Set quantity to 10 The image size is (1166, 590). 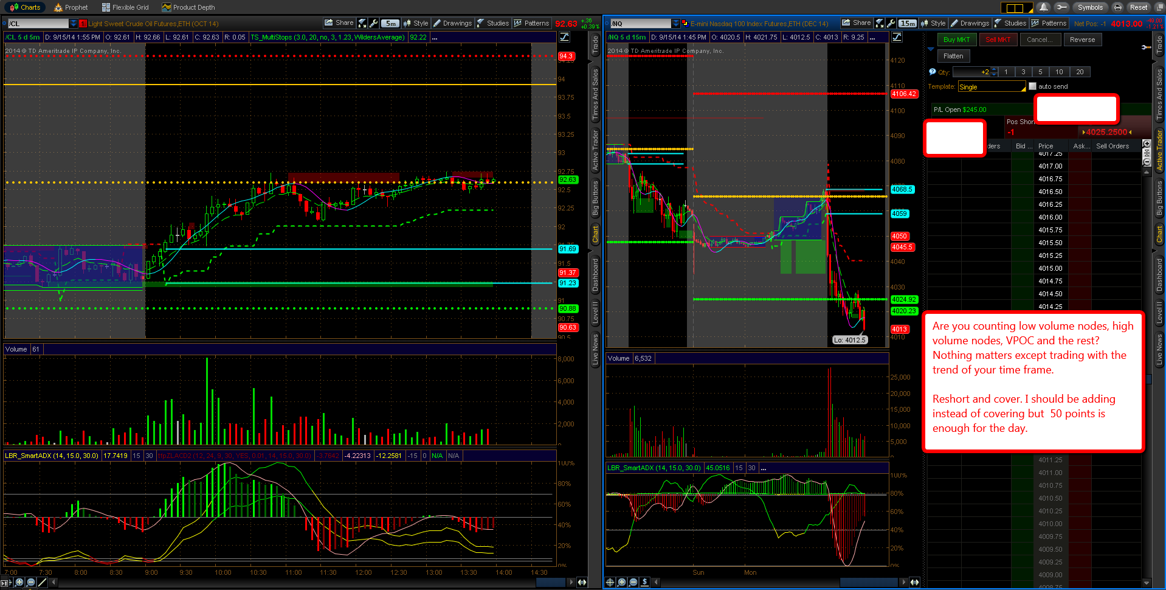[1059, 72]
